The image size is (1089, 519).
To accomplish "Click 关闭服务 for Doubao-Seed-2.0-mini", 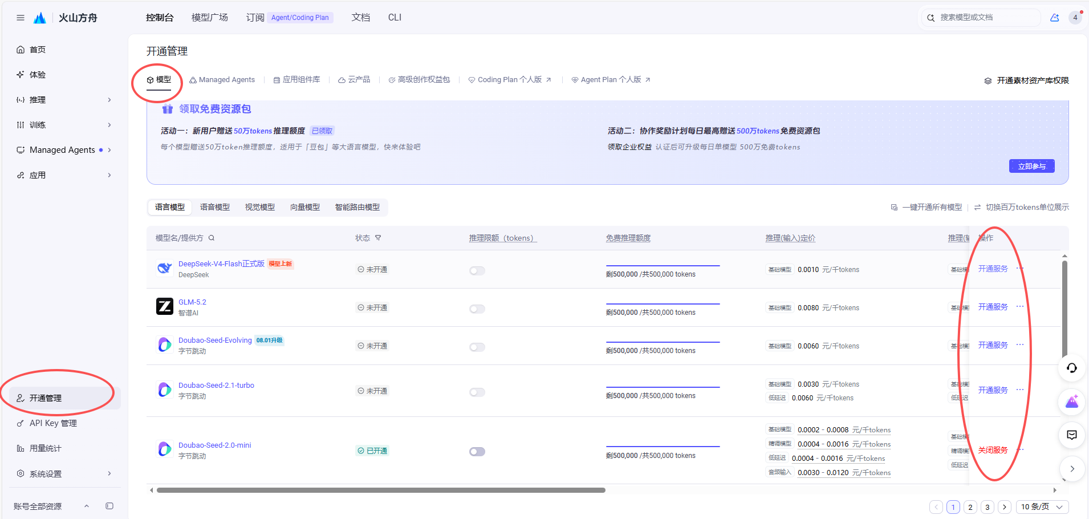I will (993, 450).
